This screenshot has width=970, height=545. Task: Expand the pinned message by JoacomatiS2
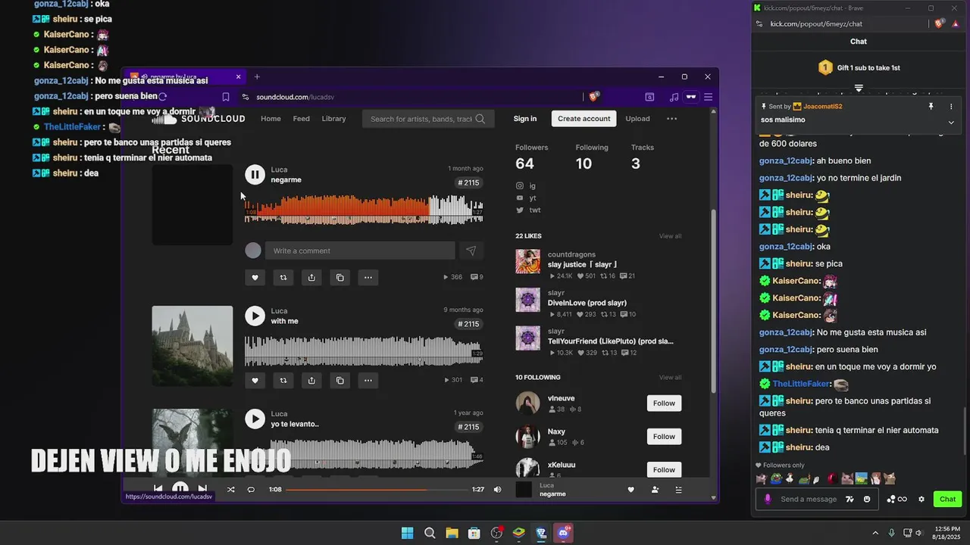pos(950,123)
